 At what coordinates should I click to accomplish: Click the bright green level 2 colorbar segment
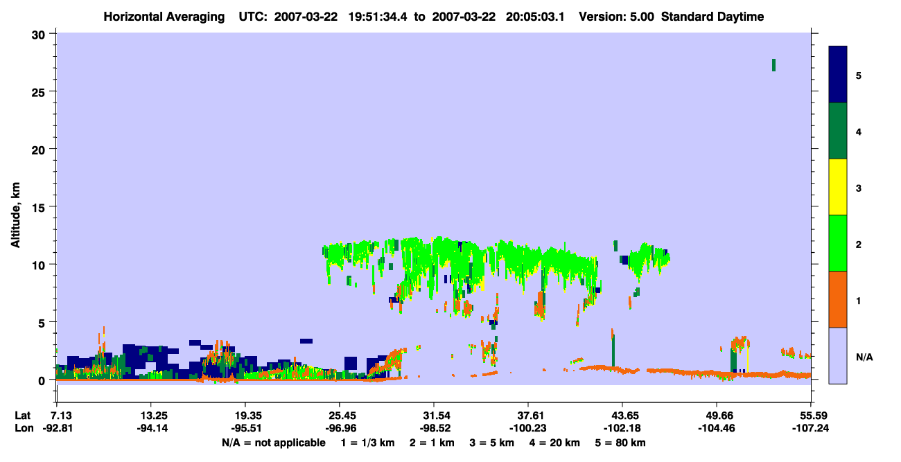click(x=838, y=243)
